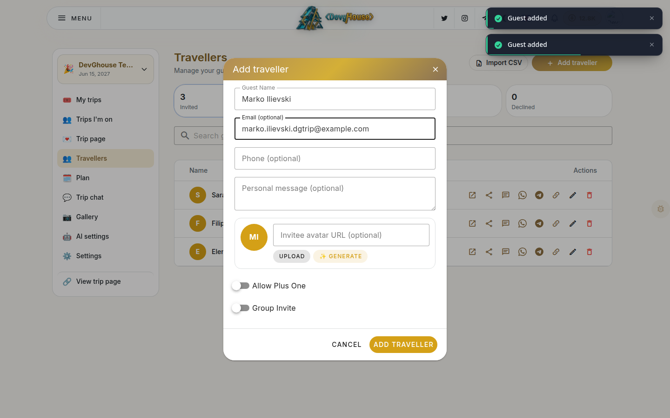The height and width of the screenshot is (418, 670).
Task: Click the ADD TRAVELLER submit button
Action: (x=403, y=345)
